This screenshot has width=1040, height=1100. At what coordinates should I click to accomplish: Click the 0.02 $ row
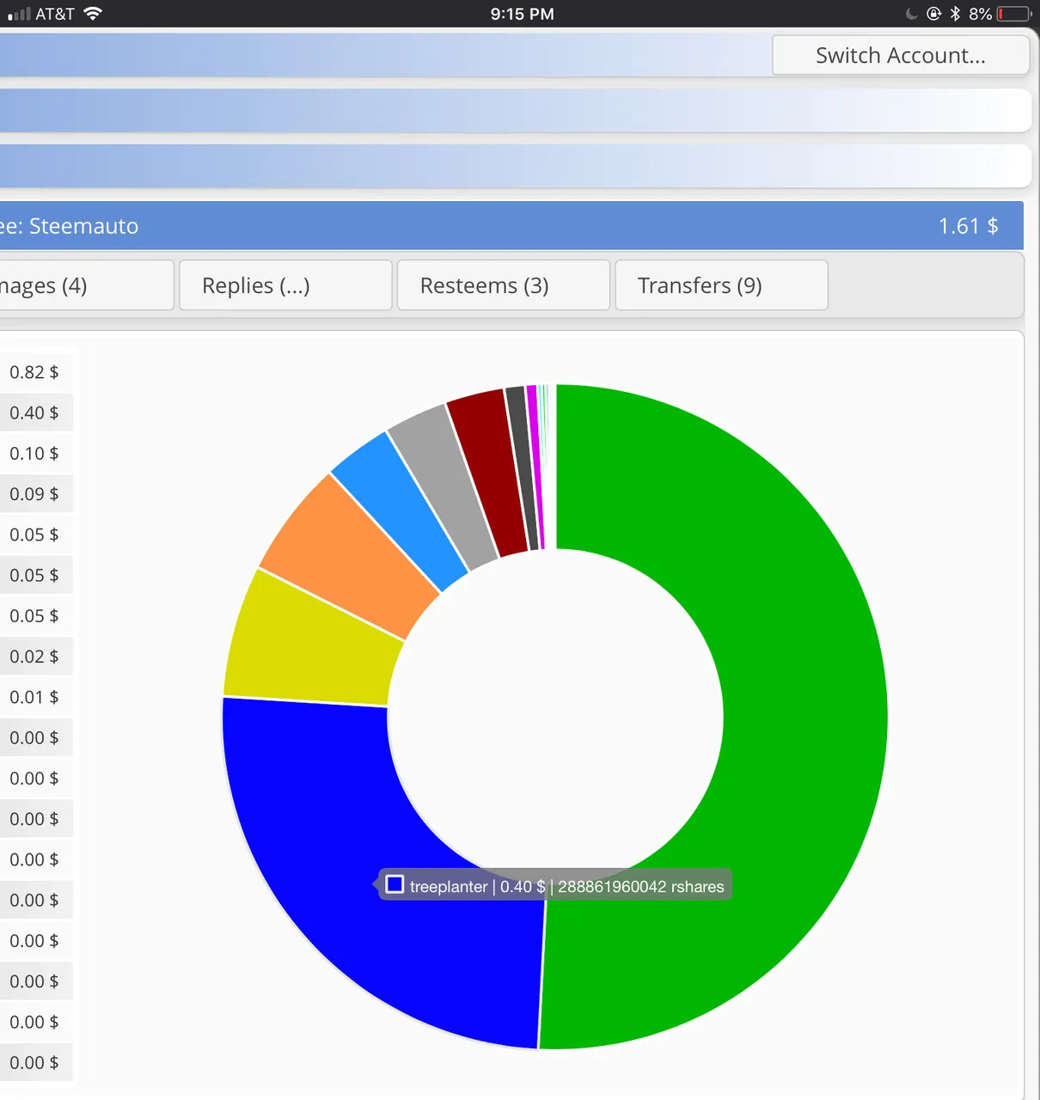36,657
